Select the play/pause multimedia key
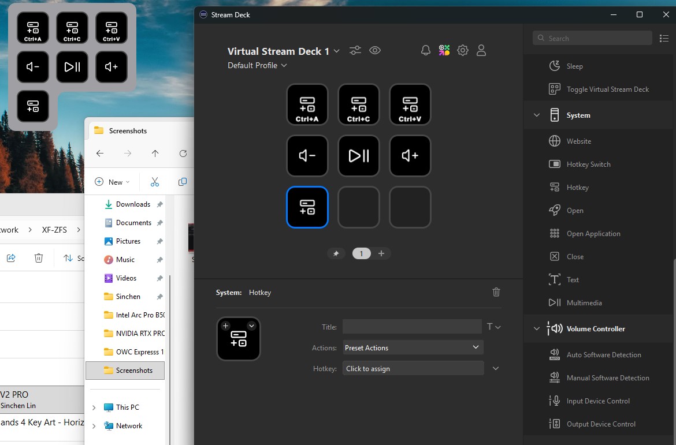 coord(358,156)
